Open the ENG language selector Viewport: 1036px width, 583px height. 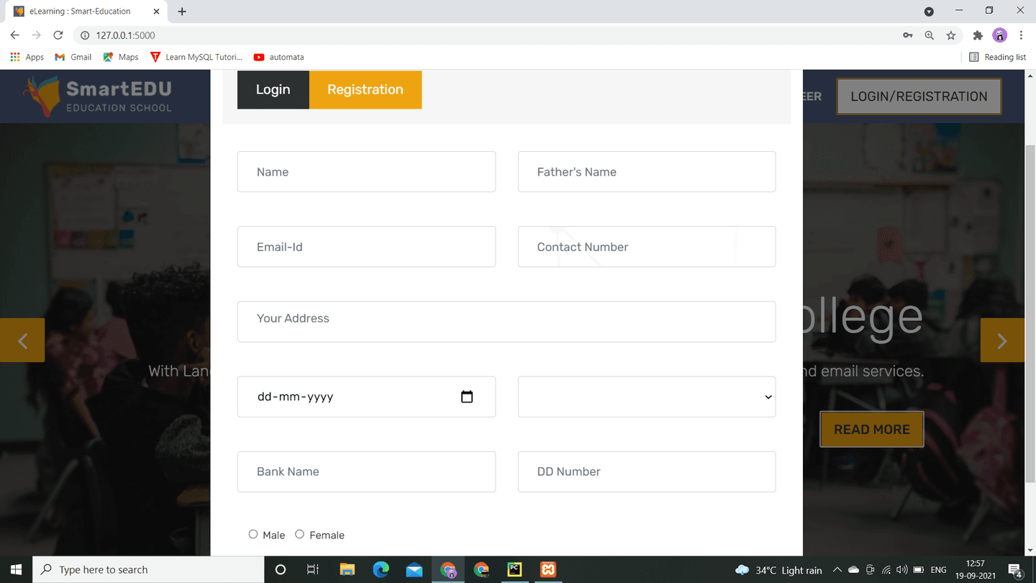[938, 570]
